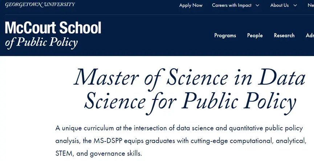The width and height of the screenshot is (314, 161).
Task: Open the Programs navigation menu
Action: tap(225, 35)
